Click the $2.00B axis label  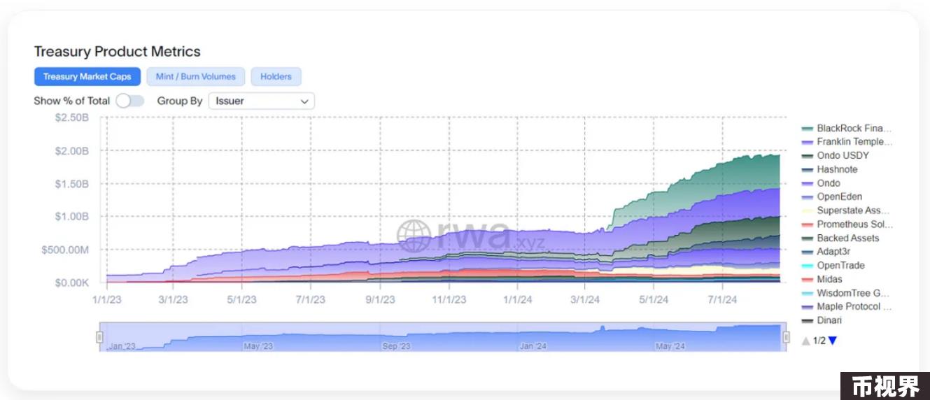point(72,151)
